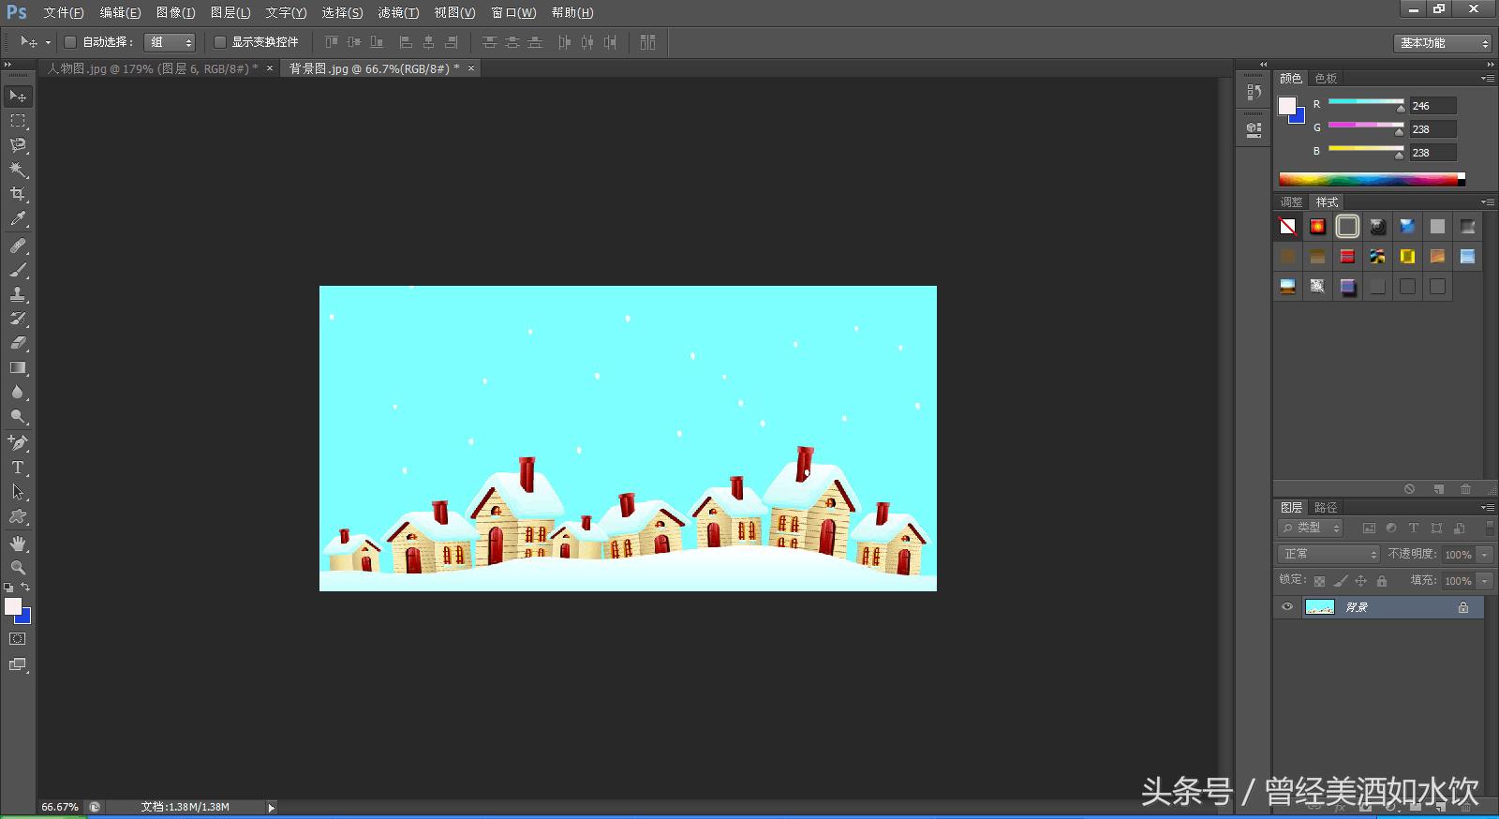
Task: Expand the 不透明度 opacity dropdown arrow
Action: pos(1484,555)
